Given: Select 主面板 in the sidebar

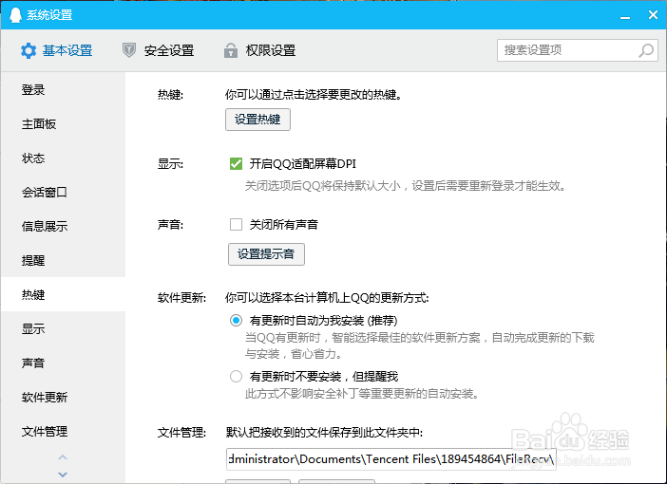Looking at the screenshot, I should click(63, 124).
